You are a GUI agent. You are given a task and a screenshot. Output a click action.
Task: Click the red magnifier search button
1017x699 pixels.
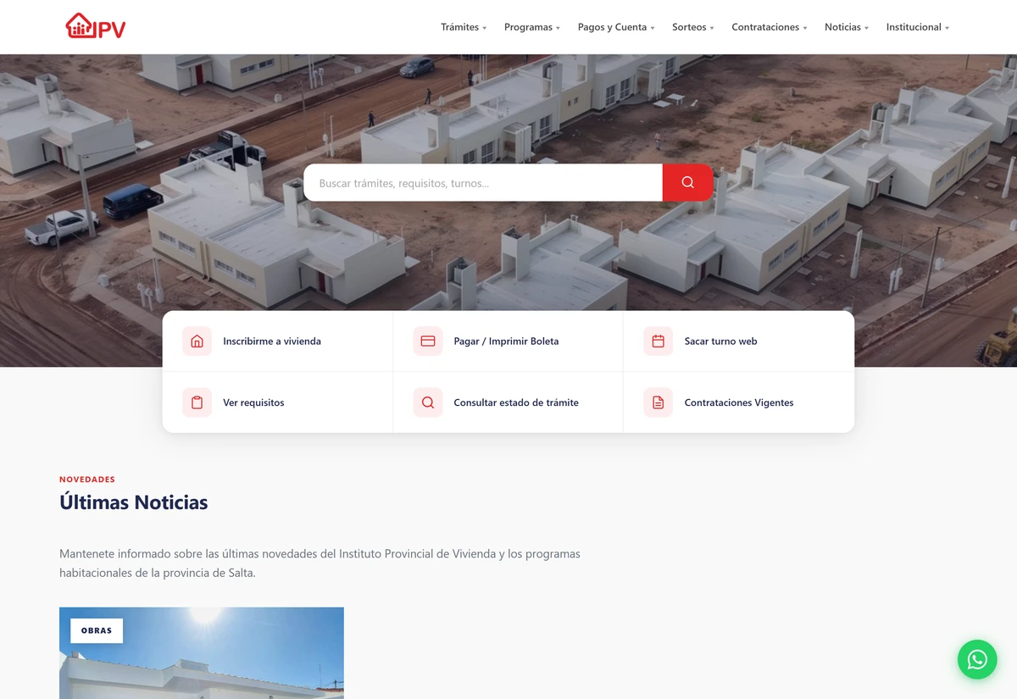coord(687,182)
